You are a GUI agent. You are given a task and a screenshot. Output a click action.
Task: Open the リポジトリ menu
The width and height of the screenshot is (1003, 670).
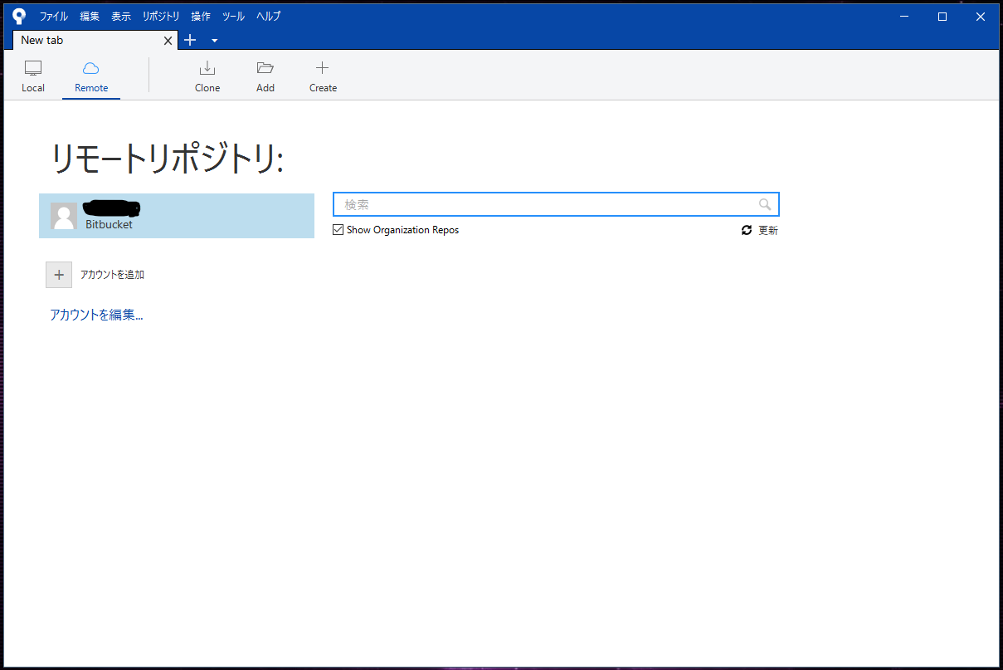click(161, 16)
